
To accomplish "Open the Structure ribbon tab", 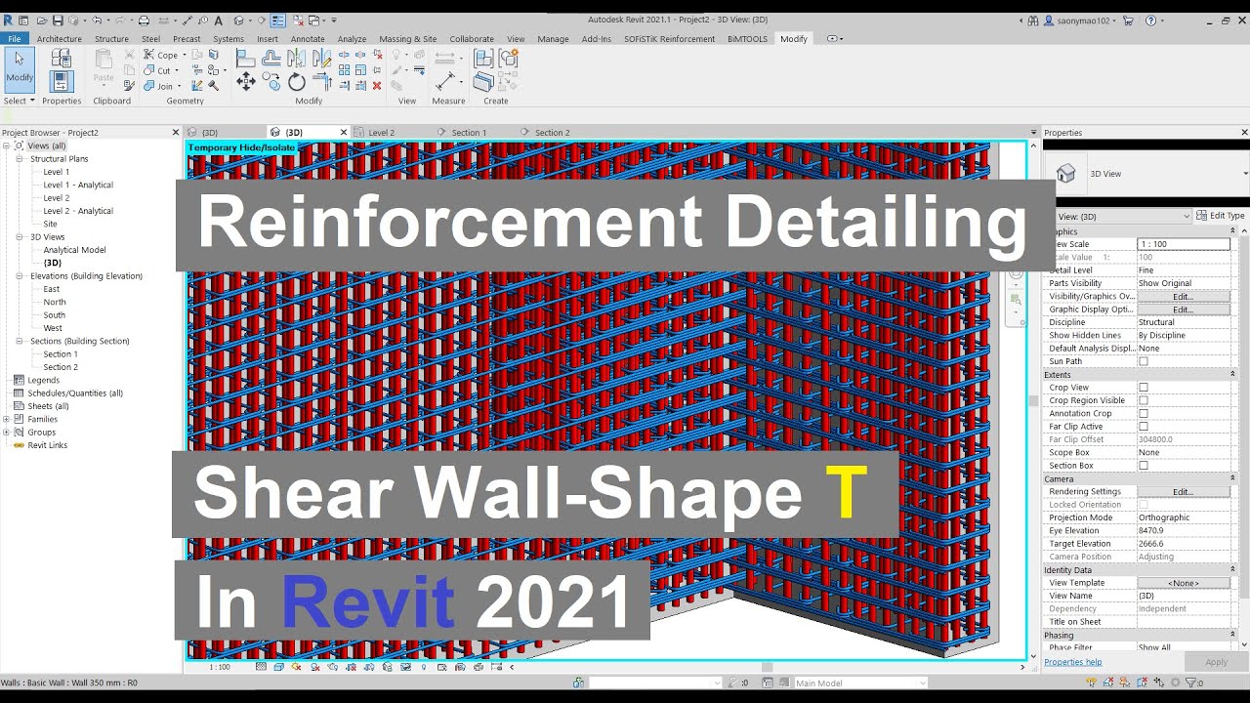I will click(111, 39).
